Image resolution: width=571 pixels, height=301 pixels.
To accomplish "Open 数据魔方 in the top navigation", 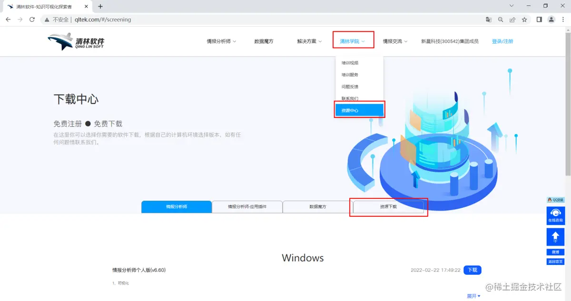I will pos(264,41).
